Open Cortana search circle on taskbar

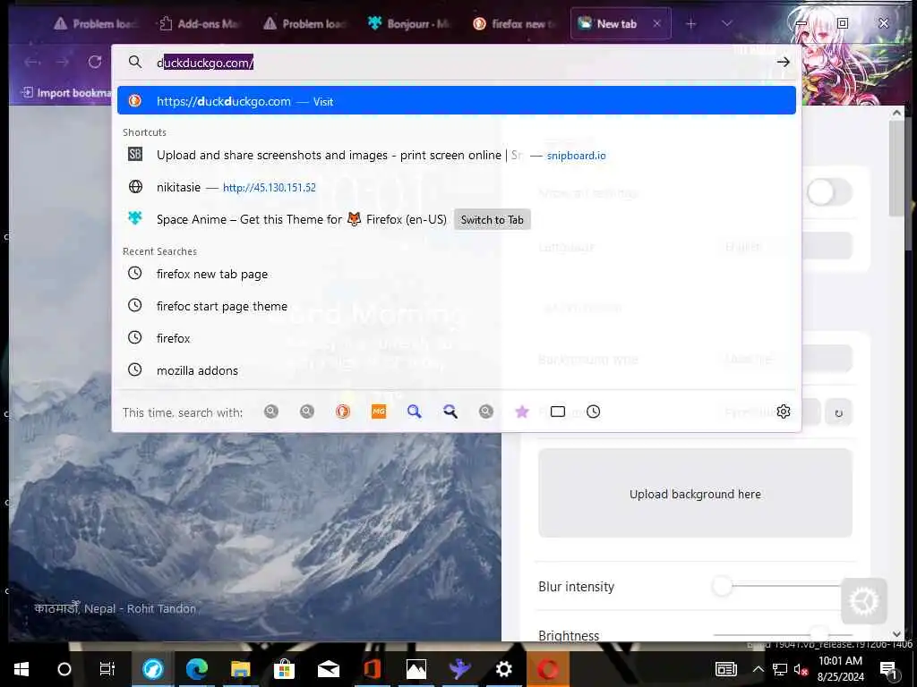[64, 669]
